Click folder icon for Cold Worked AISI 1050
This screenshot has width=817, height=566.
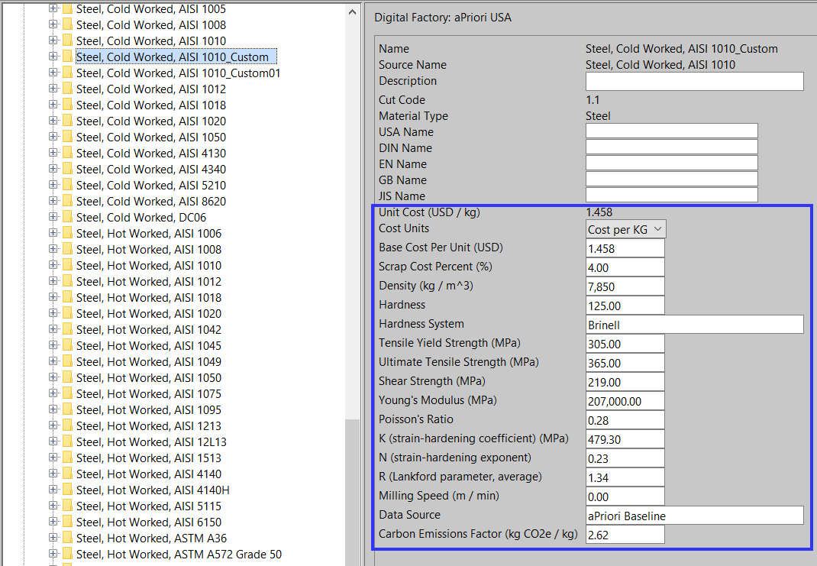[x=67, y=137]
